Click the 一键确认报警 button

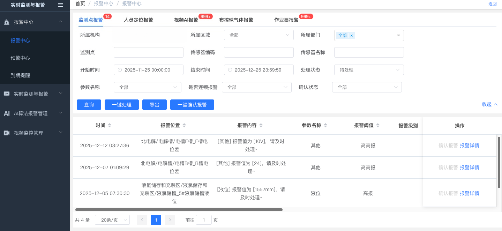192,105
